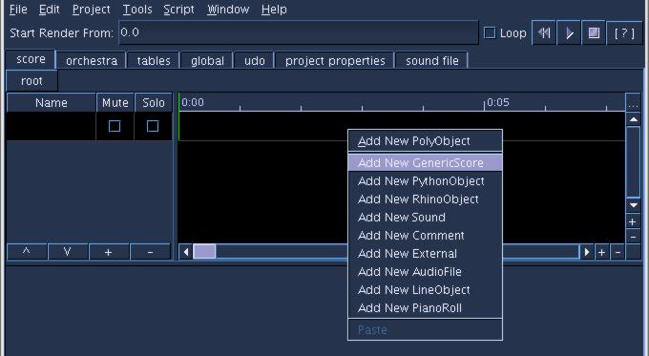Screen dimensions: 649x356
Task: Zoom out horizontally with the - button
Action: [618, 252]
